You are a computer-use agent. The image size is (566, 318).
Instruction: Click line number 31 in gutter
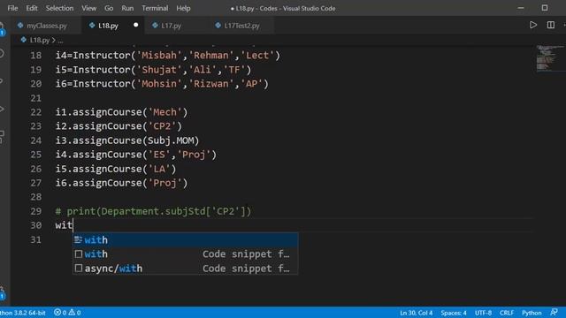tap(35, 239)
